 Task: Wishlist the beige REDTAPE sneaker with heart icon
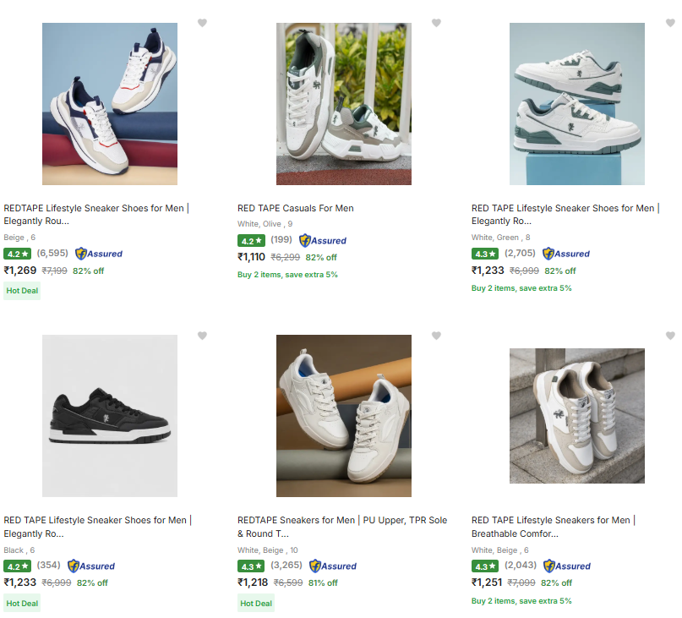click(202, 23)
